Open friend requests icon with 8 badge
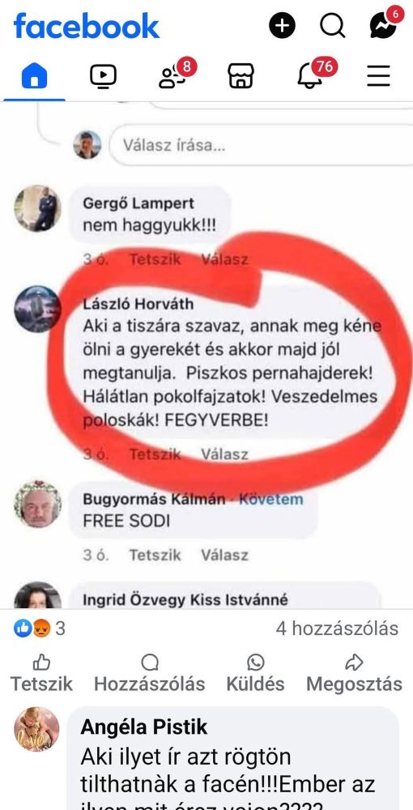Screen dimensions: 413x810 (x=174, y=75)
